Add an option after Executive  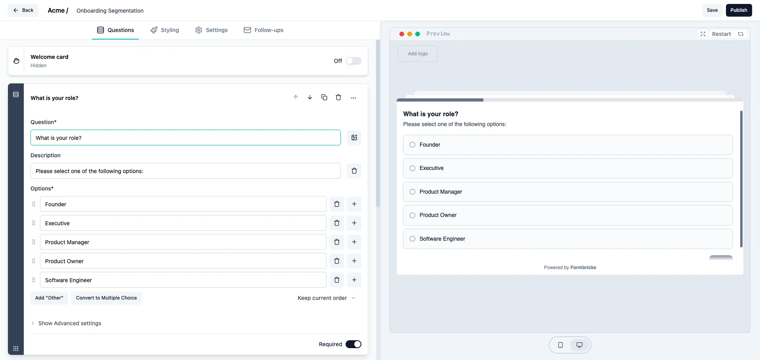pyautogui.click(x=354, y=223)
